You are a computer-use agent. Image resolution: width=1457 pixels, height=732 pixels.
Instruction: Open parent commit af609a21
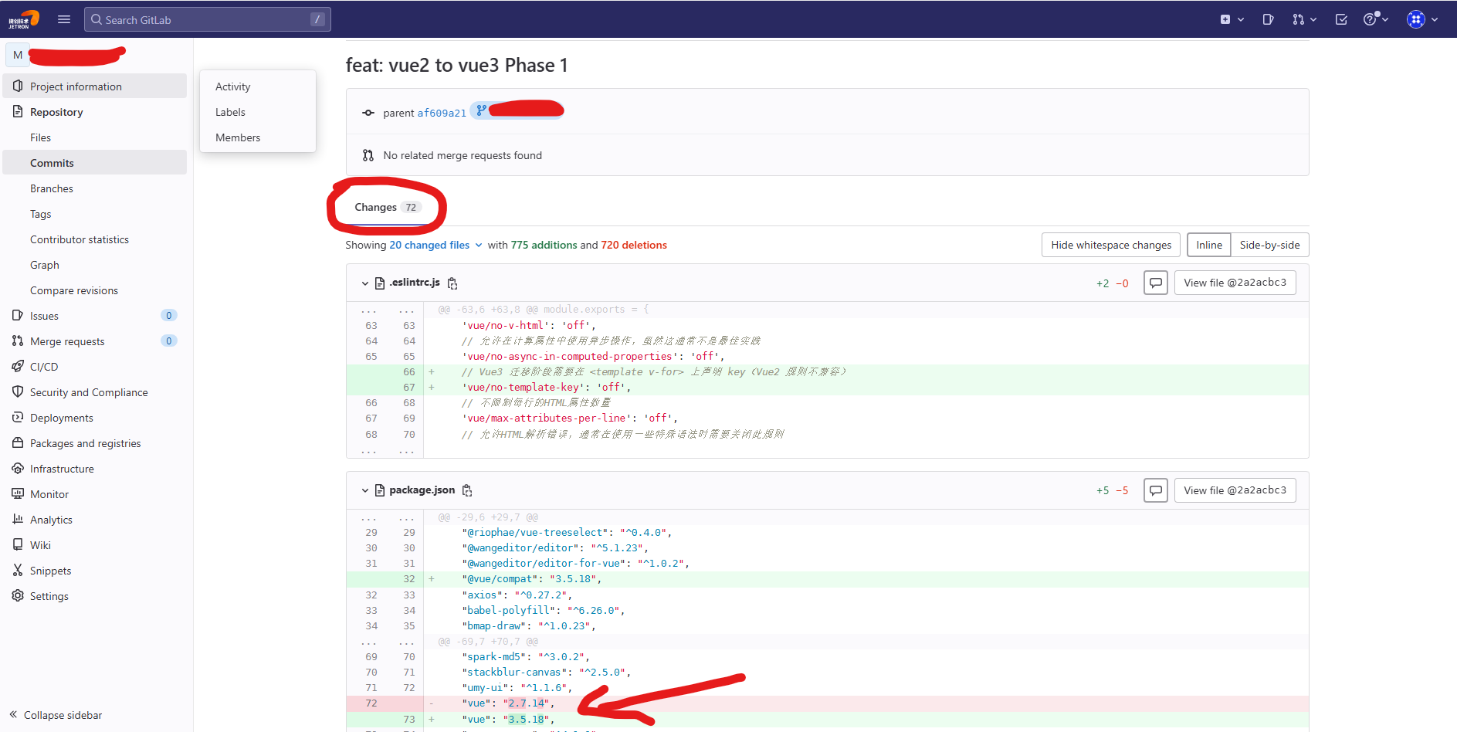(x=442, y=113)
